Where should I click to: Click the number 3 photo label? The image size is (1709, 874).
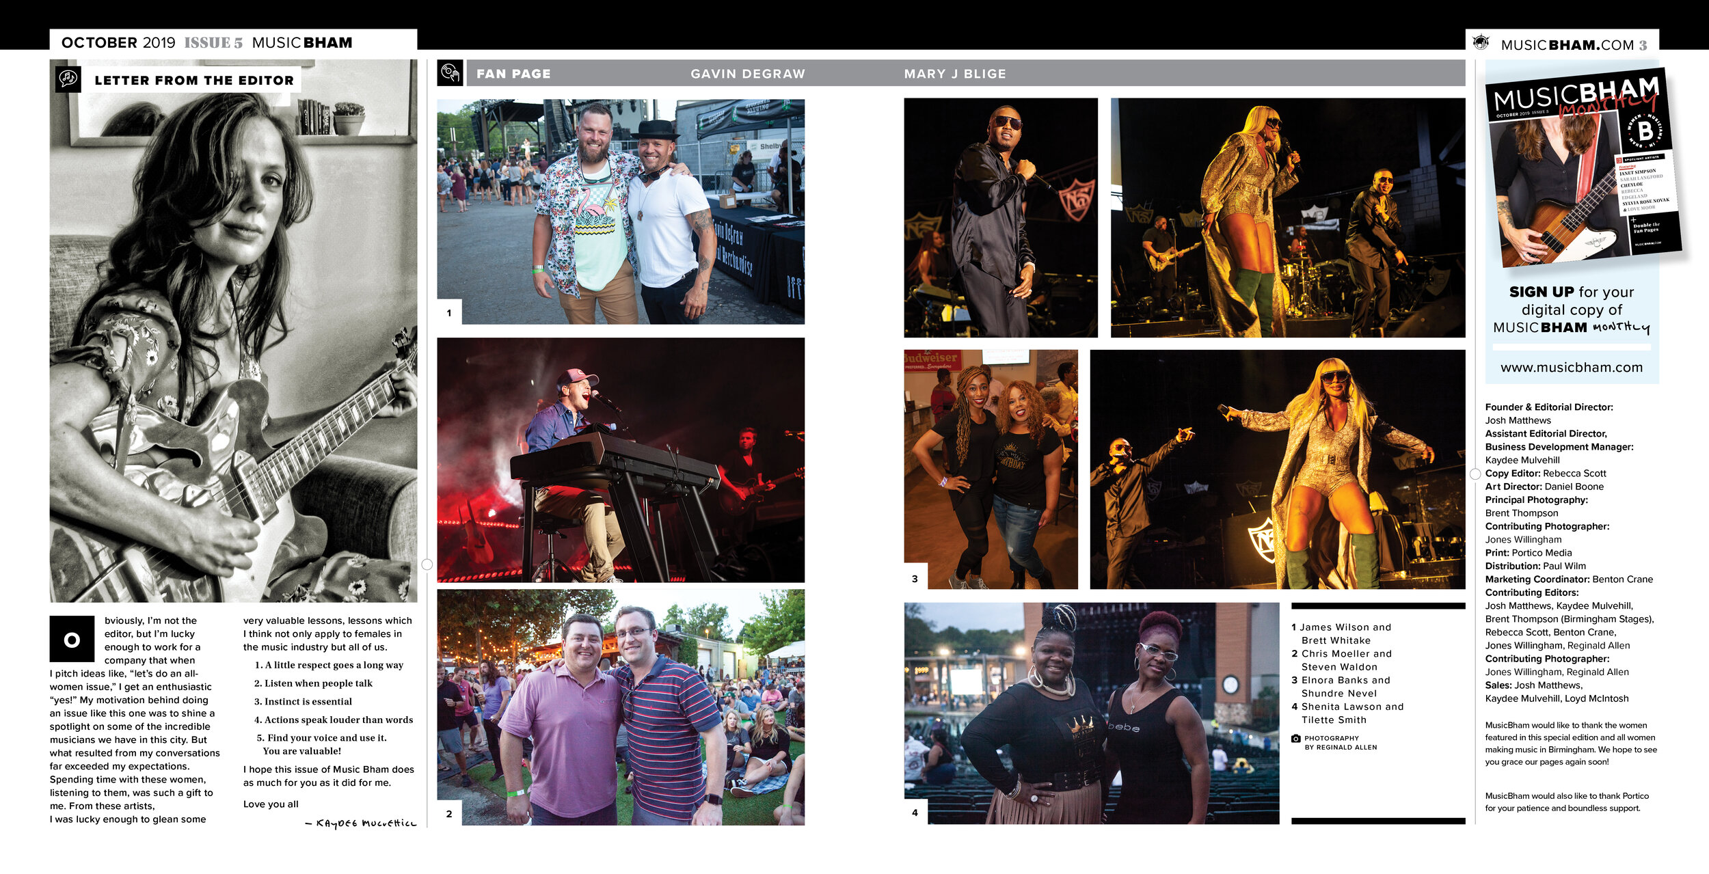click(915, 578)
